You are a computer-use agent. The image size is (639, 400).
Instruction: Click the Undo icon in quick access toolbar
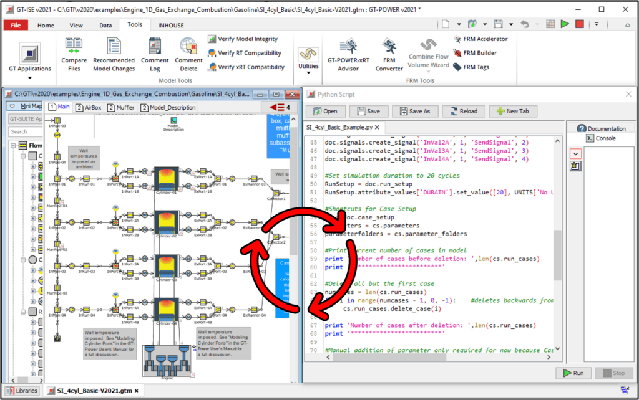coord(524,24)
